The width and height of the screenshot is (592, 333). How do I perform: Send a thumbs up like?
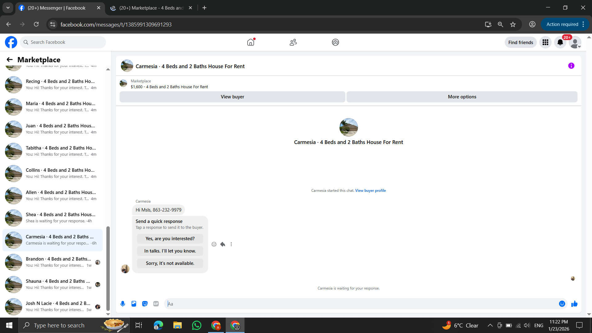pyautogui.click(x=574, y=304)
